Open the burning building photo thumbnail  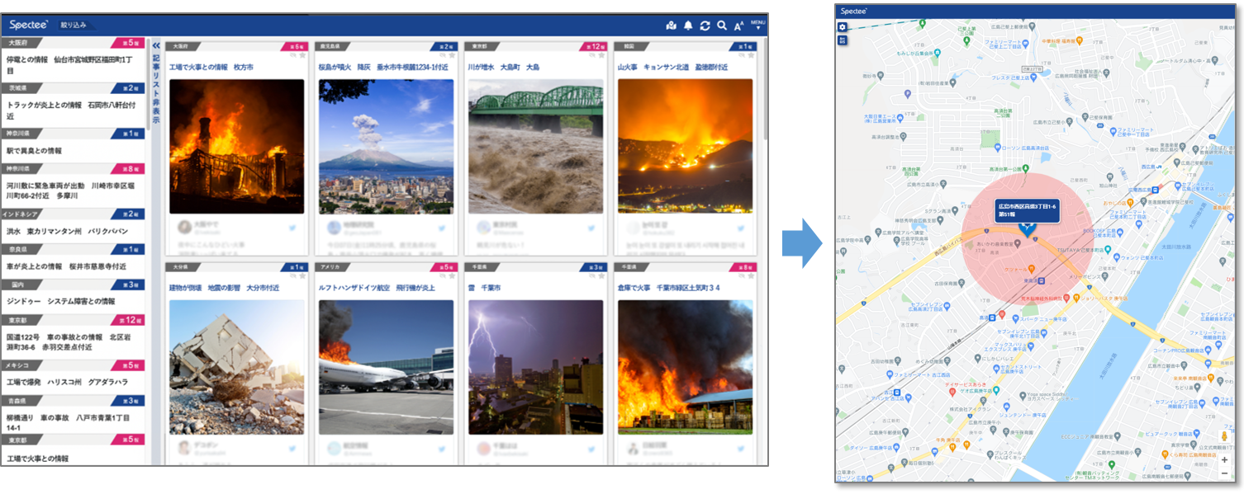coord(236,147)
